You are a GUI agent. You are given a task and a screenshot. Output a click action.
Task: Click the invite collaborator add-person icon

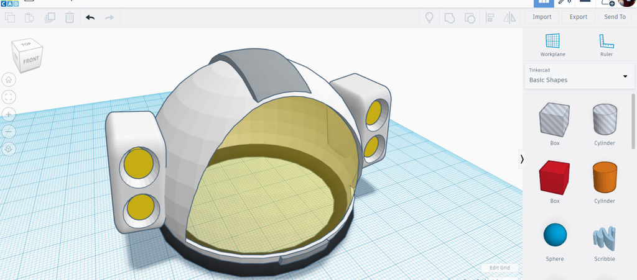tap(608, 2)
